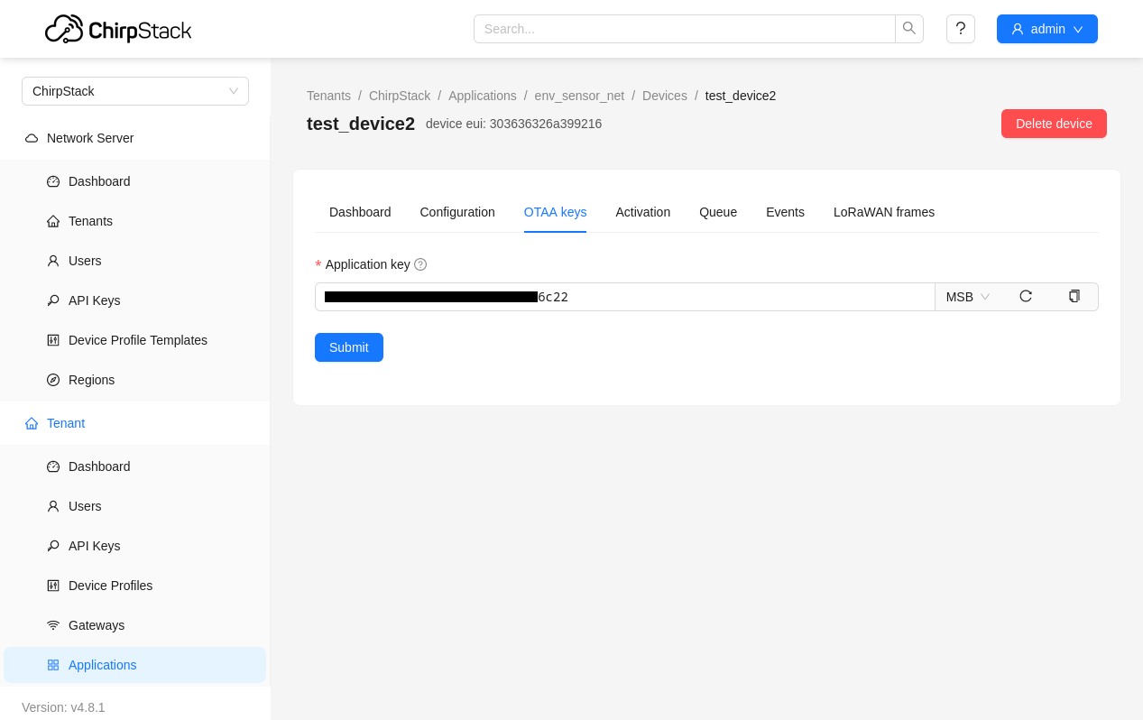Image resolution: width=1143 pixels, height=720 pixels.
Task: Copy the application key with clipboard icon
Action: [x=1074, y=296]
